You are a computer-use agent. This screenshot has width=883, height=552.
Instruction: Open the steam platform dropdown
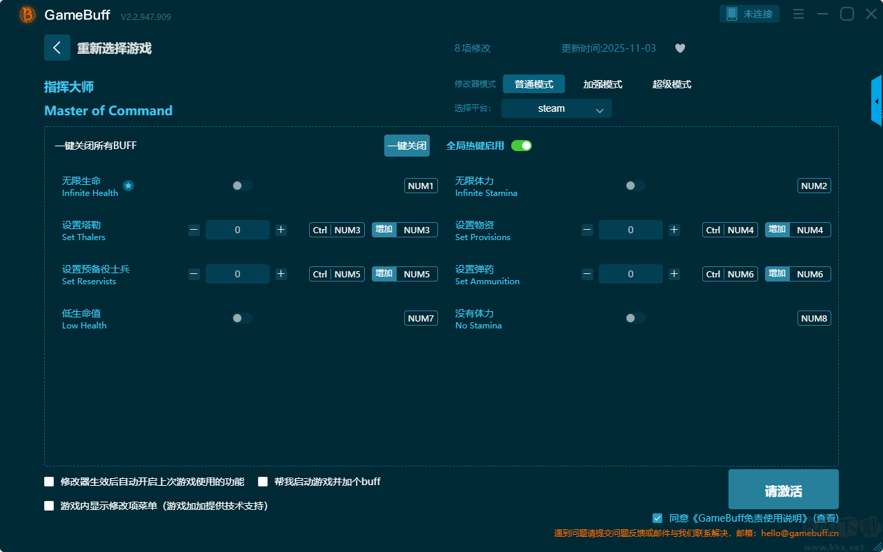pyautogui.click(x=557, y=108)
